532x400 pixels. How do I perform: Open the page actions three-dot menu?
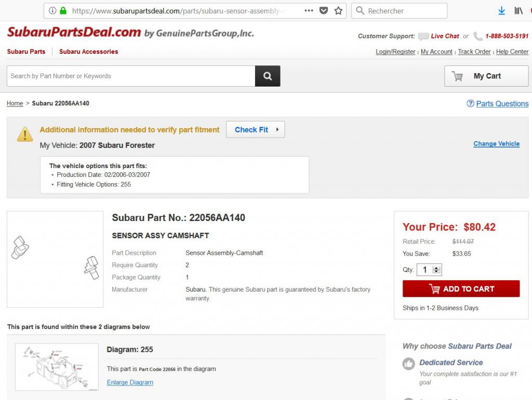pyautogui.click(x=309, y=10)
